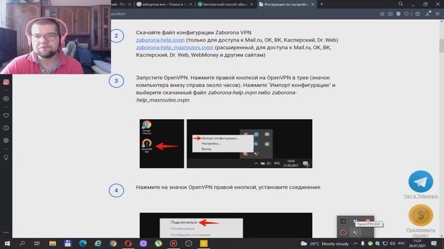Click the page vertical scrollbar thumb
This screenshot has width=444, height=249.
click(441, 46)
